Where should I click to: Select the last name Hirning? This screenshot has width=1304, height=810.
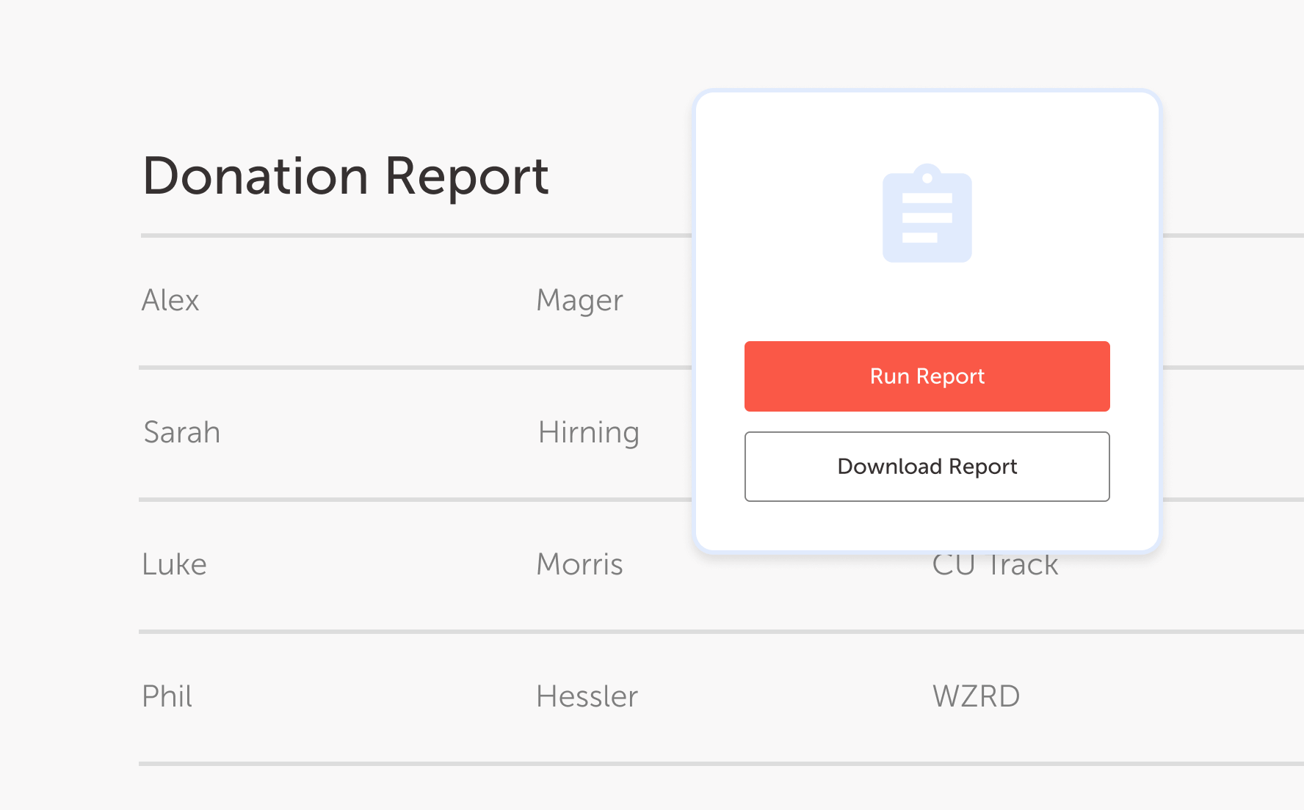(x=588, y=433)
